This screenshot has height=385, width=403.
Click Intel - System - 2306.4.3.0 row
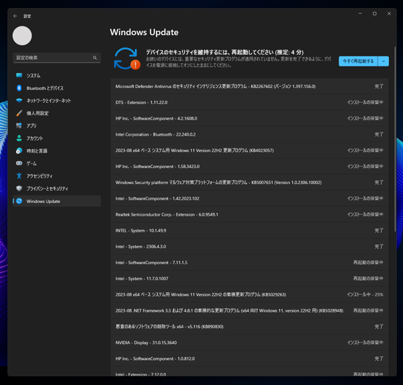[x=249, y=247]
